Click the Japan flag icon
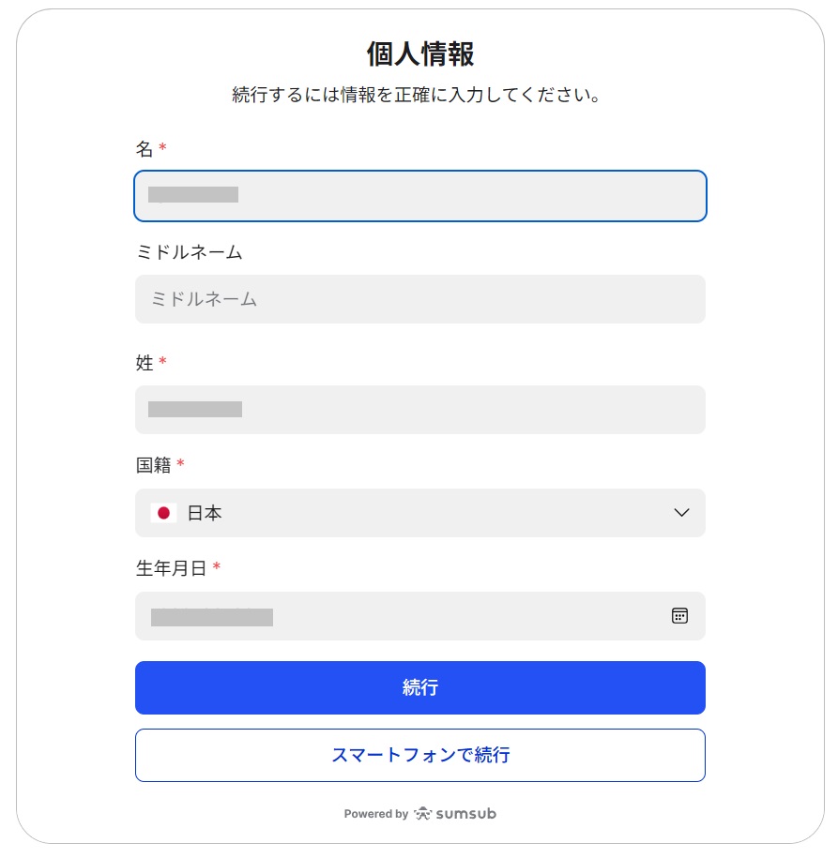This screenshot has height=858, width=838. point(163,513)
